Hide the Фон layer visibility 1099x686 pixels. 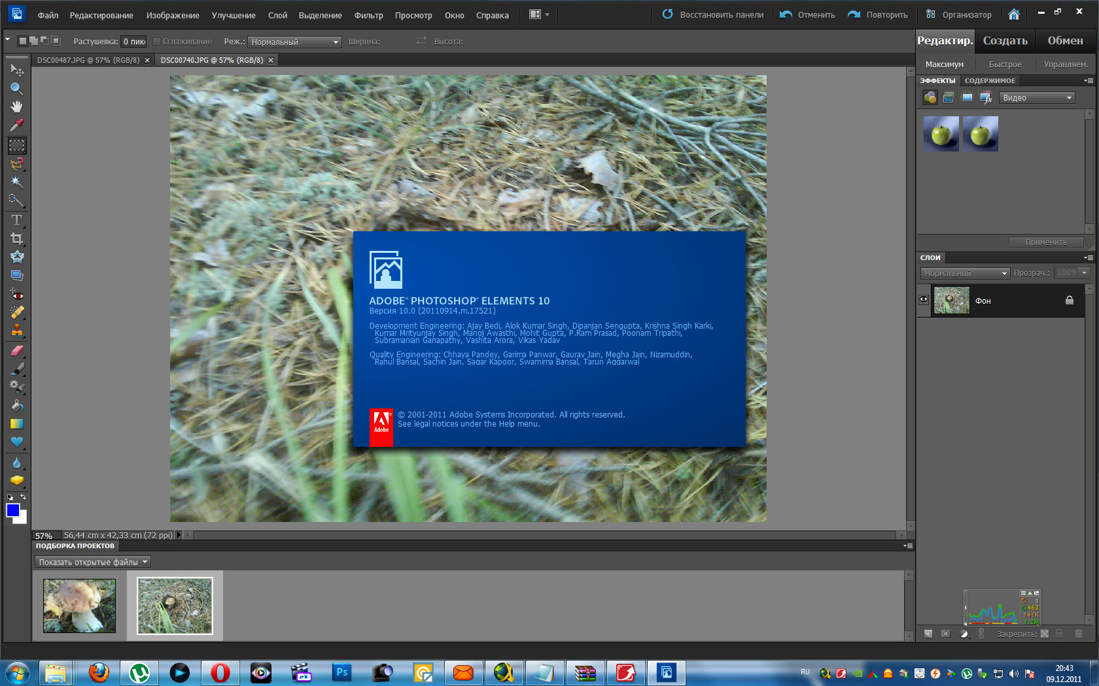click(x=923, y=299)
